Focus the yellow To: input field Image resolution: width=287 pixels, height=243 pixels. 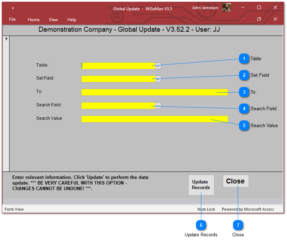tap(154, 92)
